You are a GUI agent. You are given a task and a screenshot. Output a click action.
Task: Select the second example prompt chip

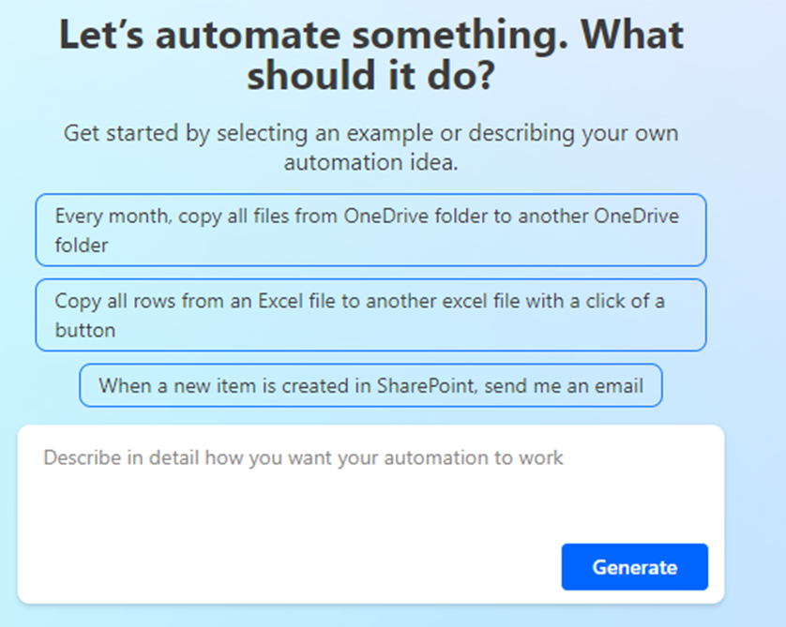pos(370,315)
